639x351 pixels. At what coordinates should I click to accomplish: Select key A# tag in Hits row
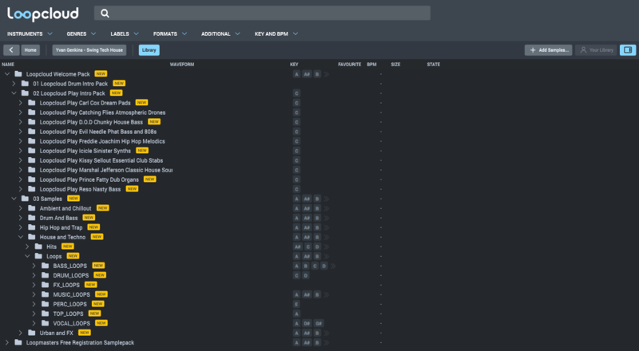pos(297,246)
